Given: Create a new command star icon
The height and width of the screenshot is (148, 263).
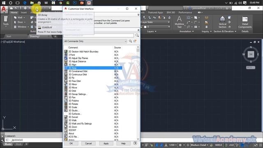Looking at the screenshot, I should pos(135,41).
